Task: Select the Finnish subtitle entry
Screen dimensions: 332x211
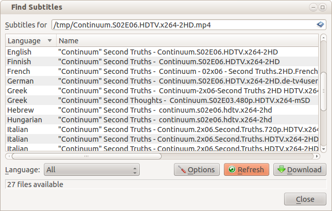Action: 153,62
